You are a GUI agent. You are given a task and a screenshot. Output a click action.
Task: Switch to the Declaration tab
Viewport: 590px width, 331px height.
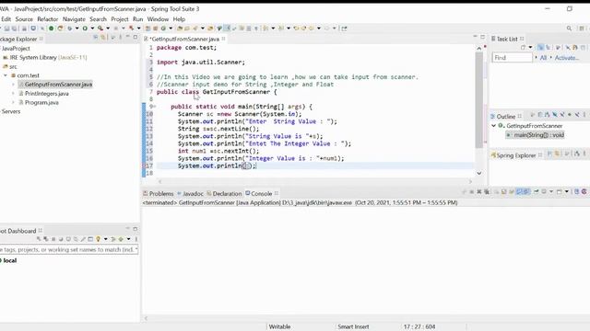point(224,194)
